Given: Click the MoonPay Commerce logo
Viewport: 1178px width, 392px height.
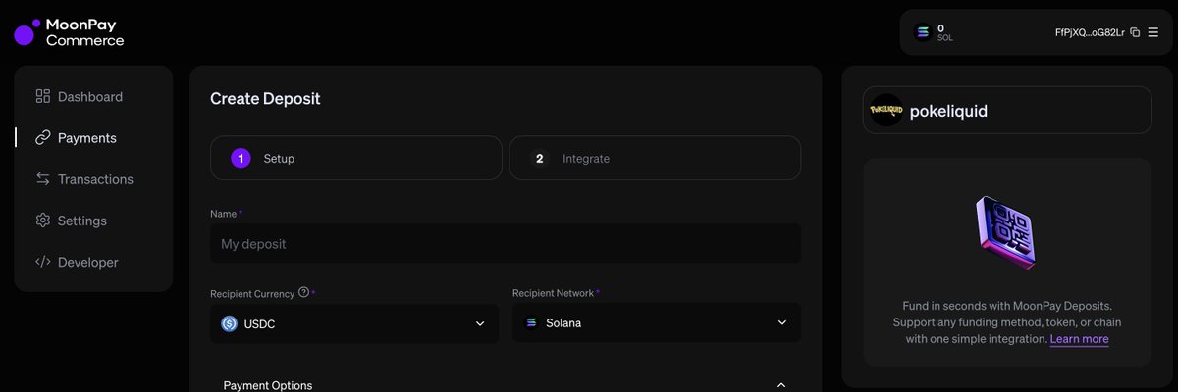Looking at the screenshot, I should coord(69,32).
